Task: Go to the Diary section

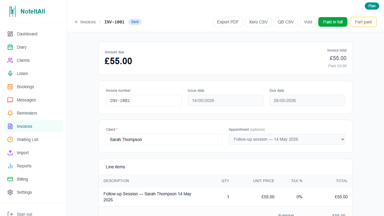Action: pos(33,47)
